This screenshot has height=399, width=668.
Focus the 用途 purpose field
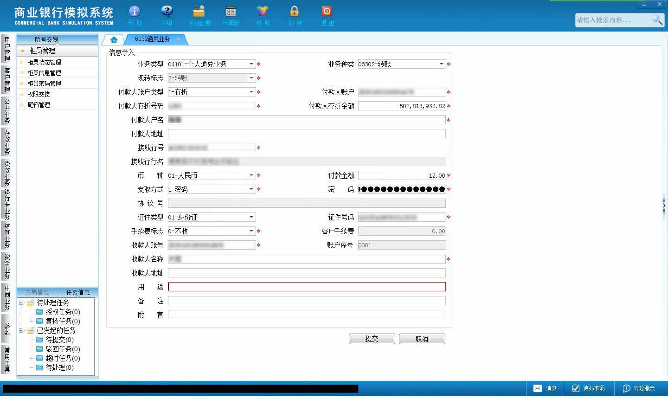pos(307,287)
